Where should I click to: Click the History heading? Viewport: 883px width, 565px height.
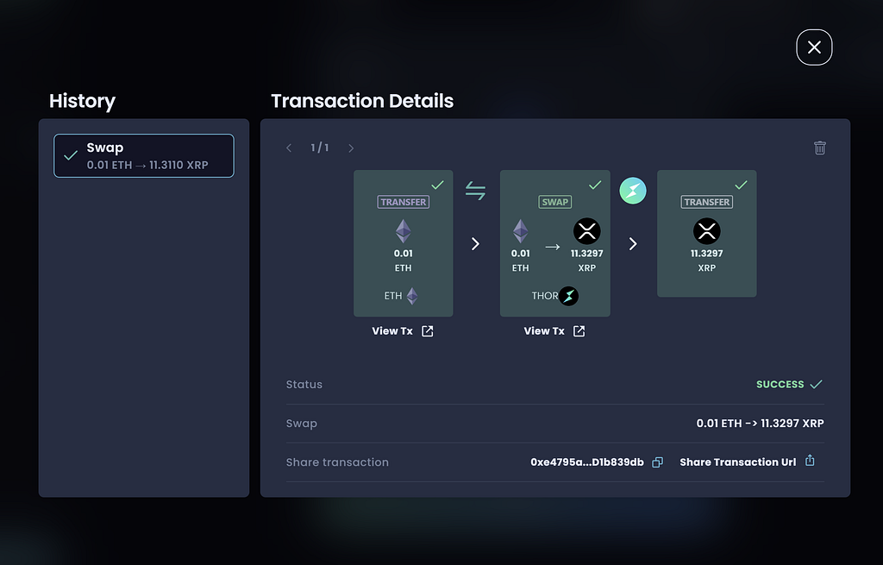coord(82,102)
